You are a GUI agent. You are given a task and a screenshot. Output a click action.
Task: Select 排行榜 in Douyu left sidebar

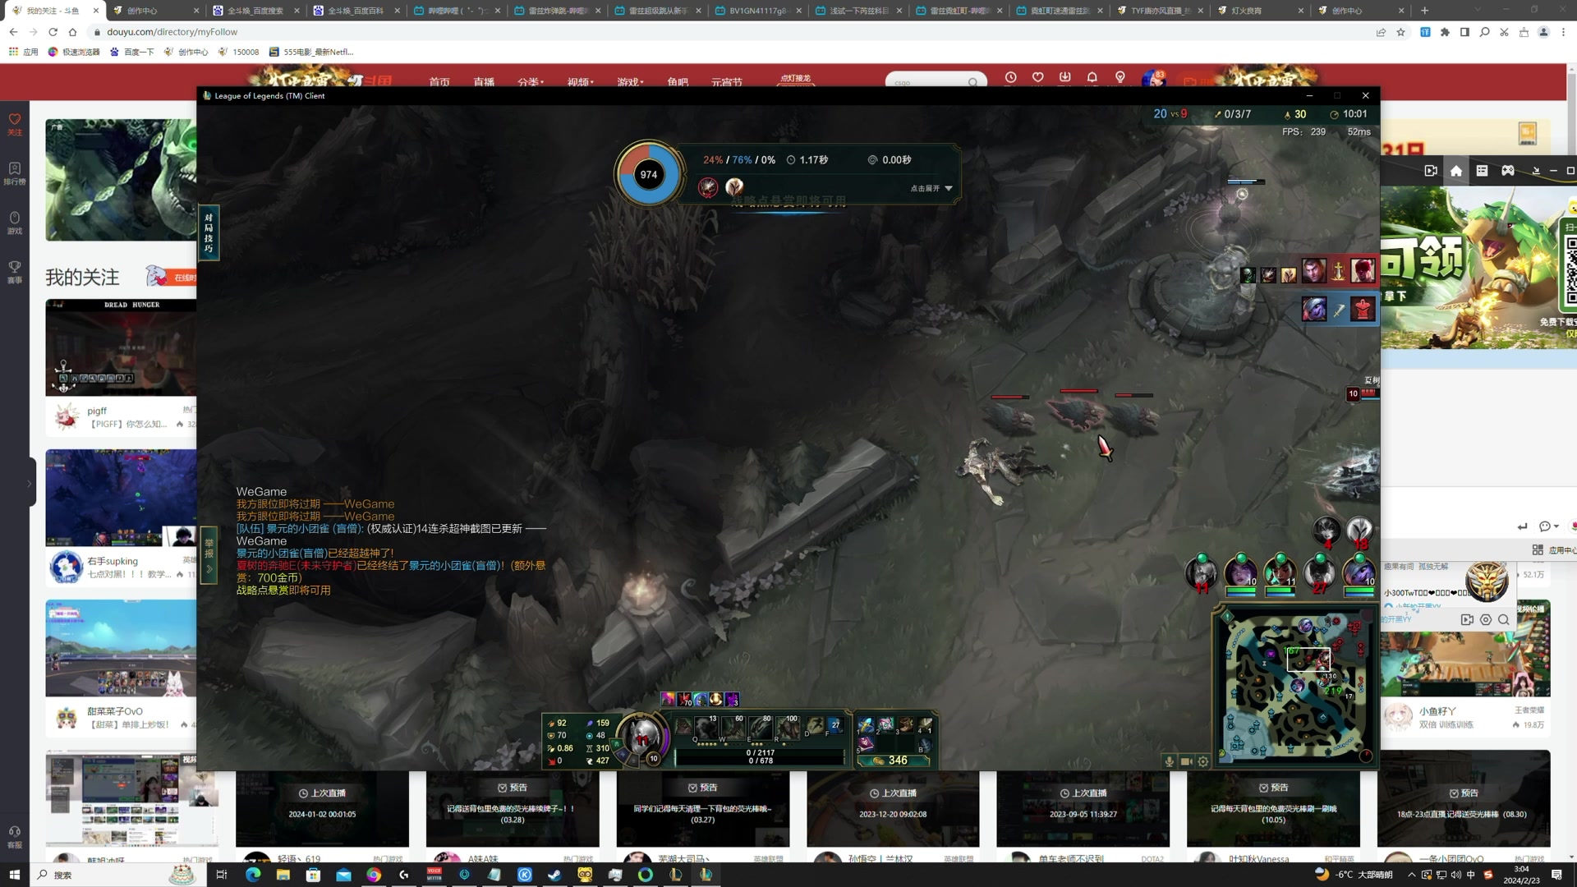(x=15, y=174)
